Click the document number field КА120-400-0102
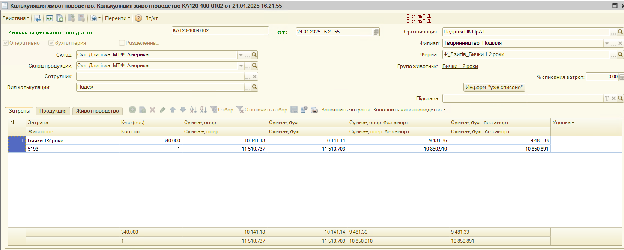This screenshot has height=250, width=624. pyautogui.click(x=220, y=31)
